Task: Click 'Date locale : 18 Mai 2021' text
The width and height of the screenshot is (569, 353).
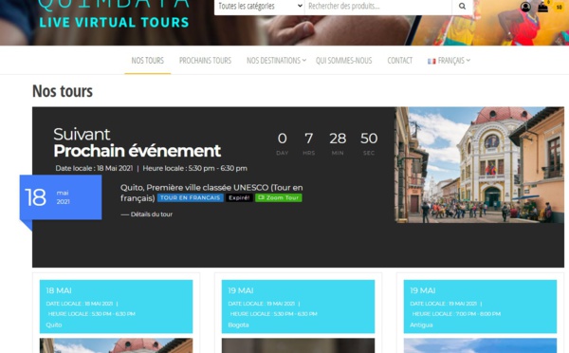Action: click(94, 169)
